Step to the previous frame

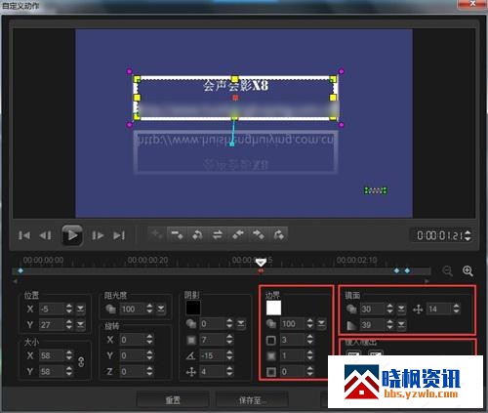click(45, 235)
